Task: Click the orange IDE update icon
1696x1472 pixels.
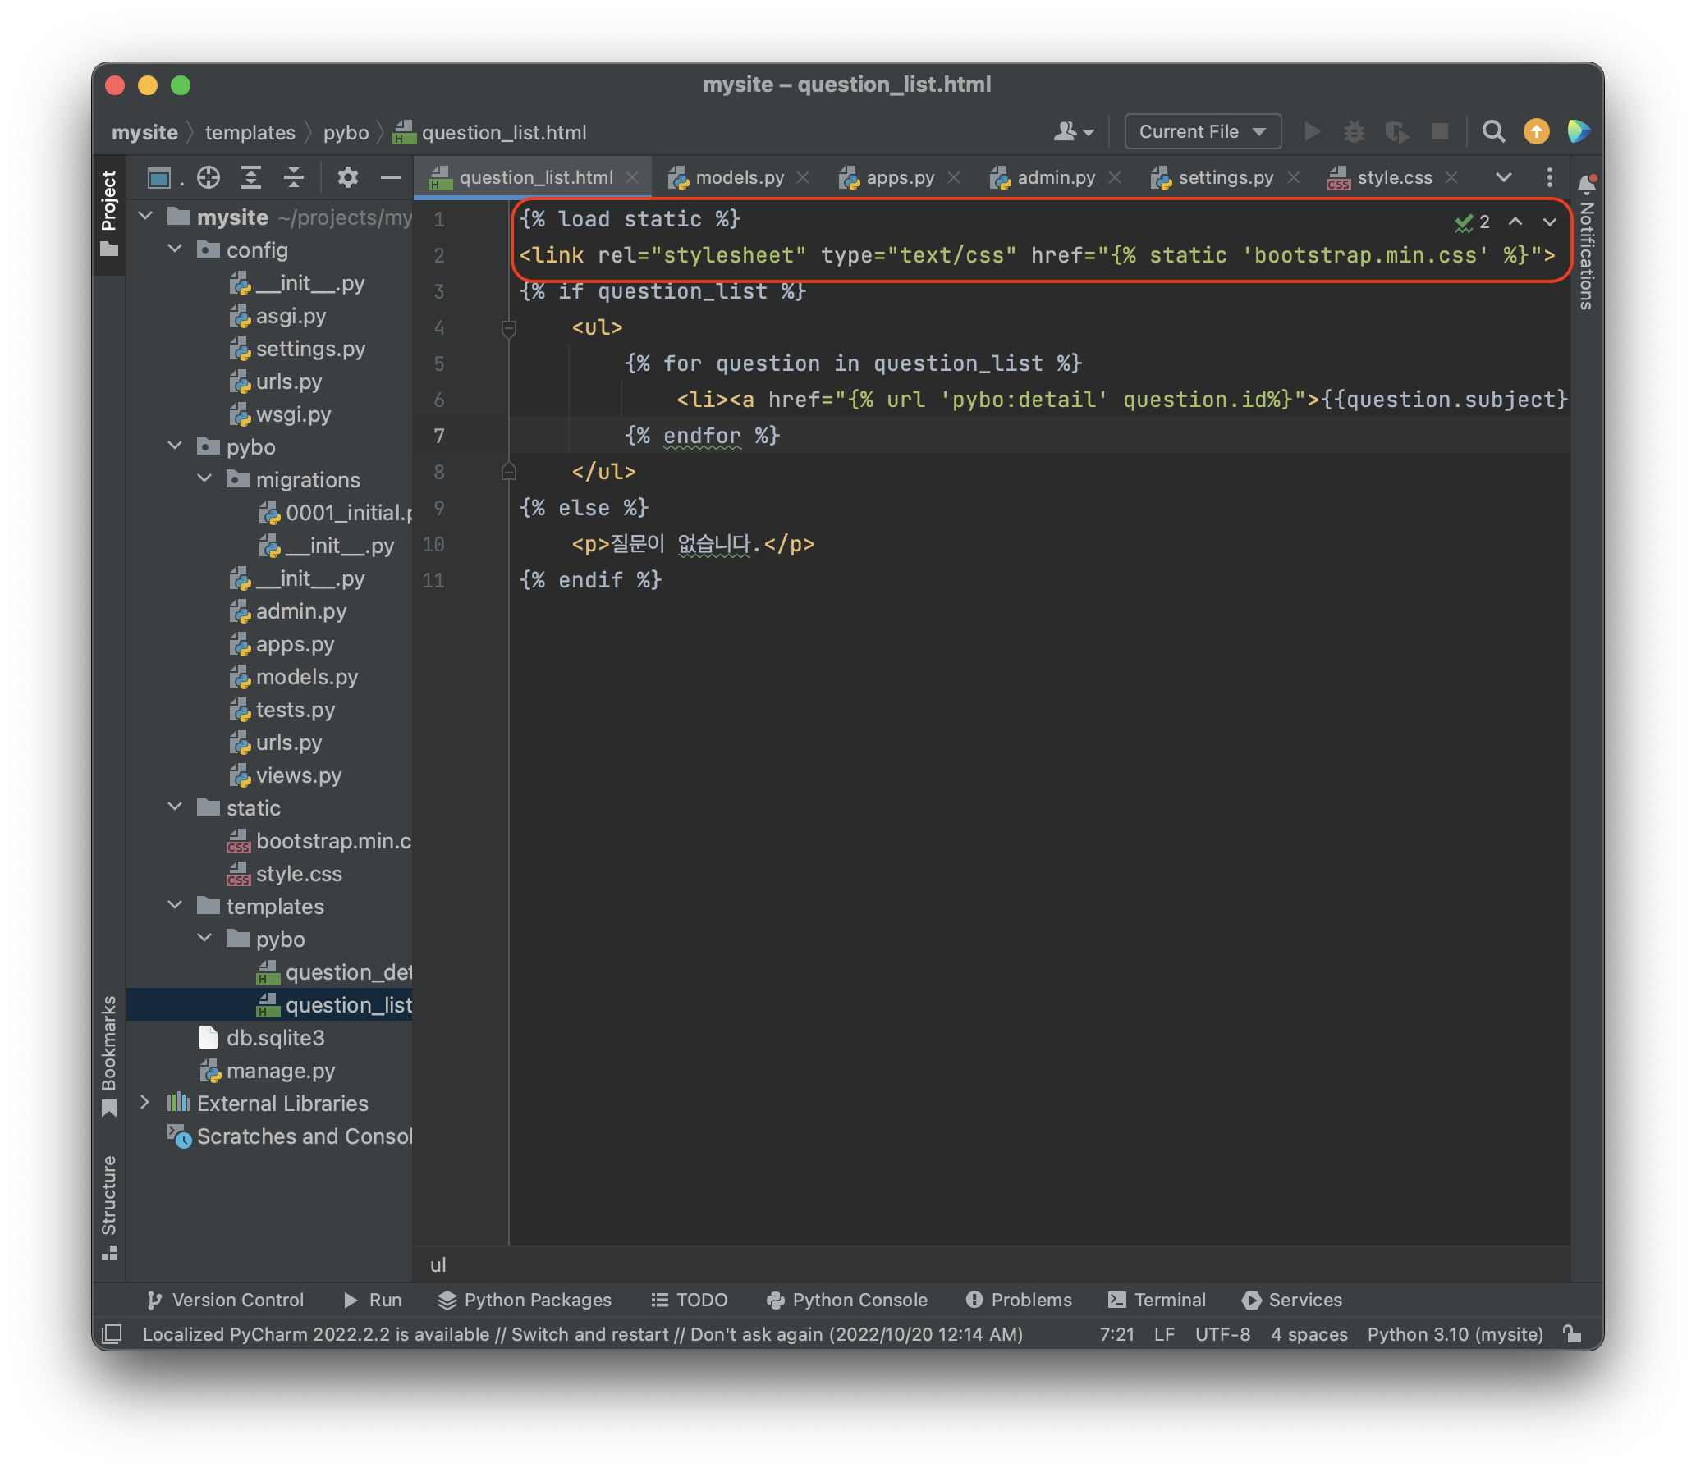Action: (x=1536, y=131)
